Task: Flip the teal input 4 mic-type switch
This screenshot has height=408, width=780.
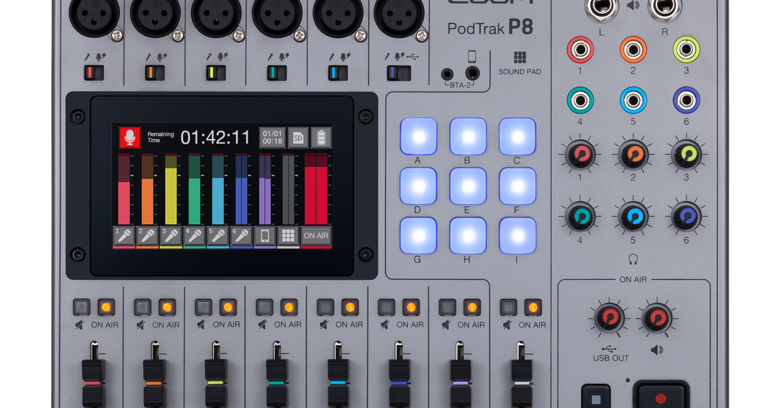Action: tap(277, 73)
